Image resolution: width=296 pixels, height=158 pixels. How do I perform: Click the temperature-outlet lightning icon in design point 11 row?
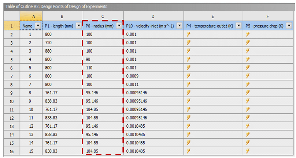tap(188, 118)
